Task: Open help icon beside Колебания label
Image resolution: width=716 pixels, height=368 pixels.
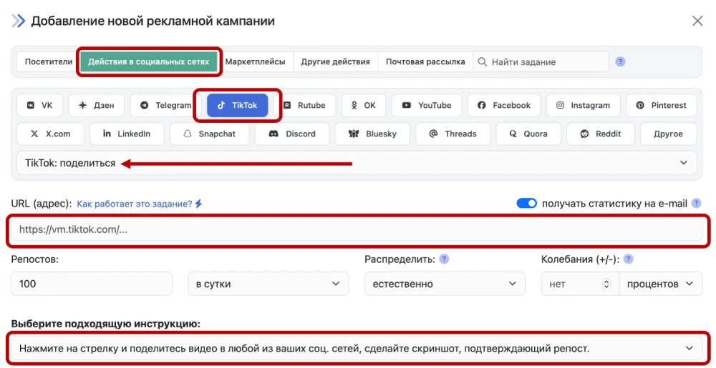Action: (629, 259)
